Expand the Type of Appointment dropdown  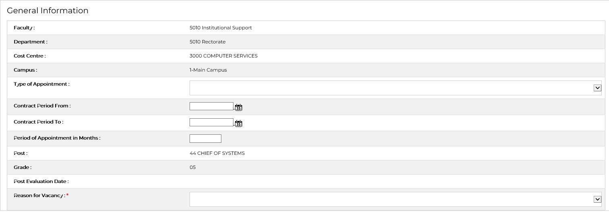click(x=597, y=88)
